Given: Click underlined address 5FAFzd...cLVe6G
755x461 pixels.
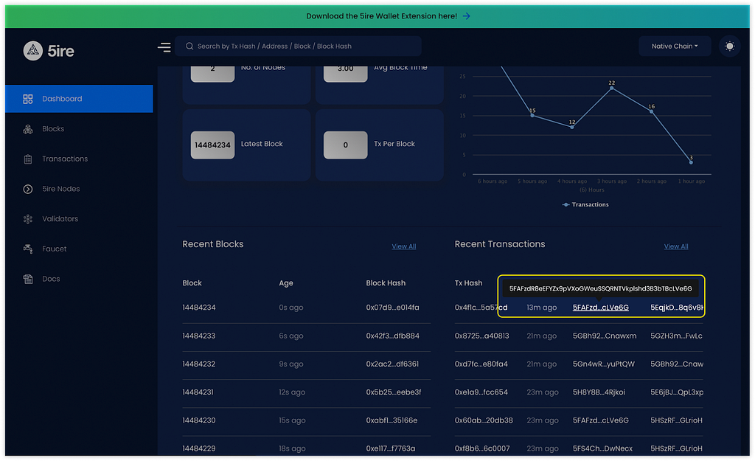Looking at the screenshot, I should pos(600,308).
